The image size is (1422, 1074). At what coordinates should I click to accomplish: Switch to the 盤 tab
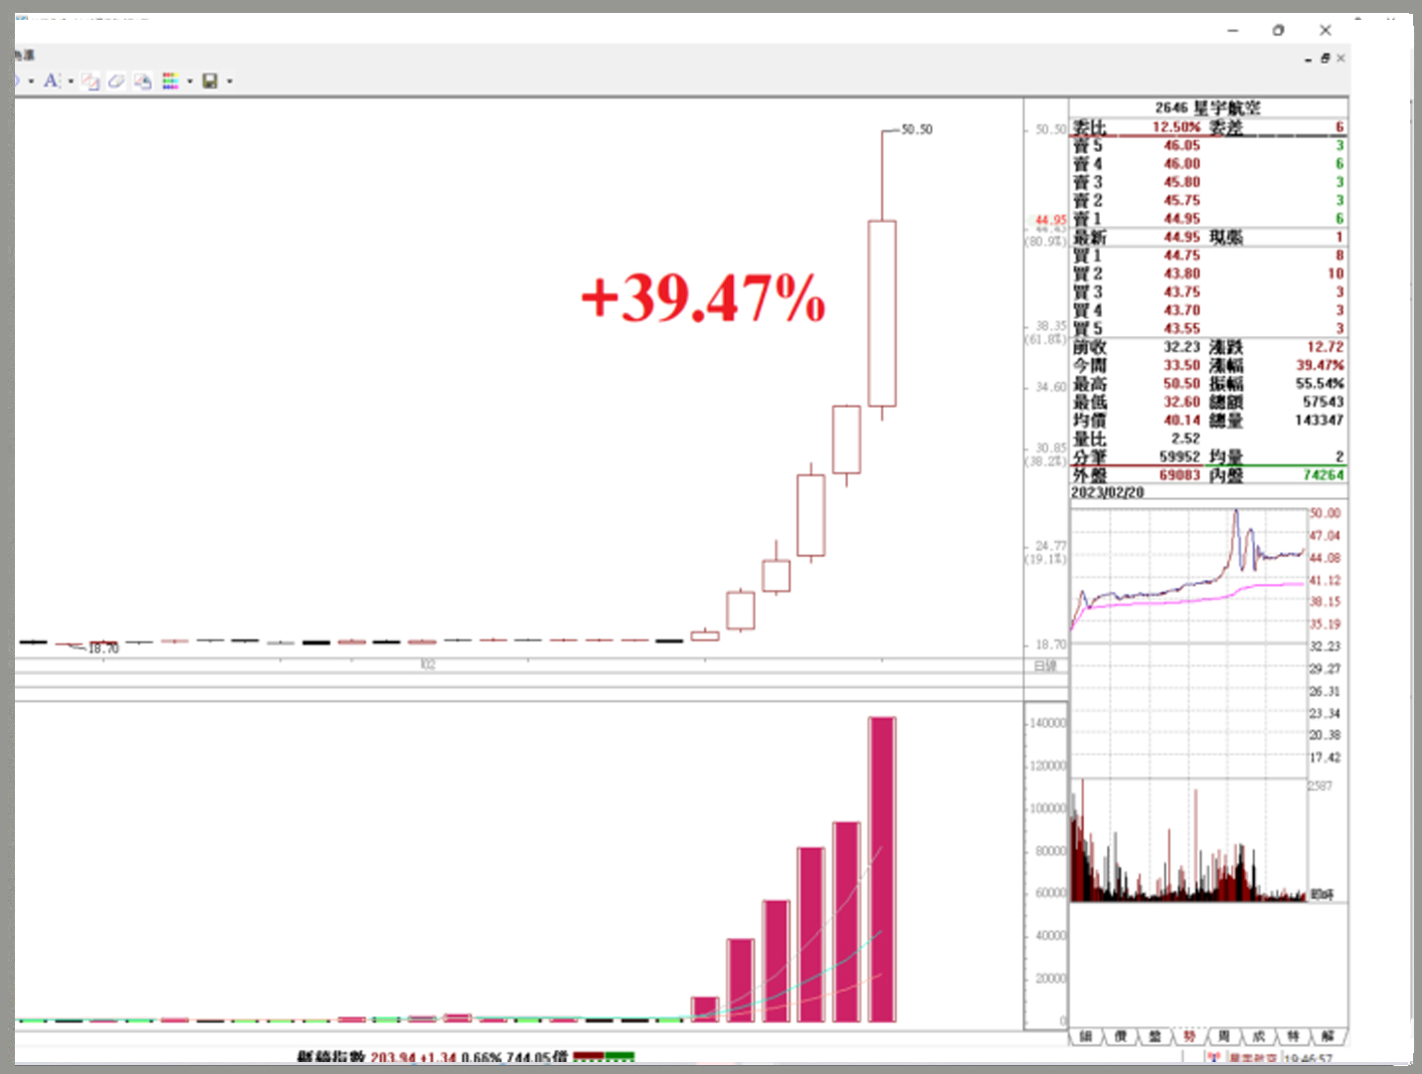(1155, 1036)
